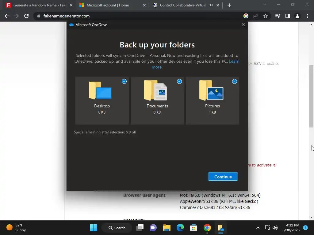Mute audio on the Collaborative Virtual tab
The width and height of the screenshot is (314, 235).
[211, 5]
